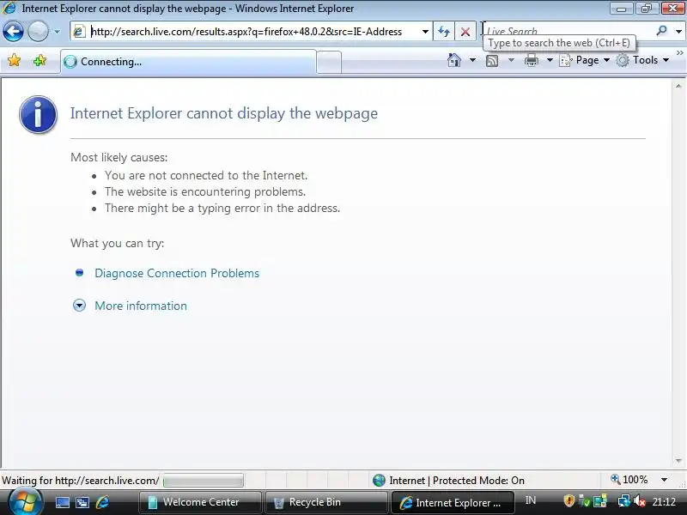Click the 'Diagnose Connection Problems' link
Screen dimensions: 687x515
point(177,273)
